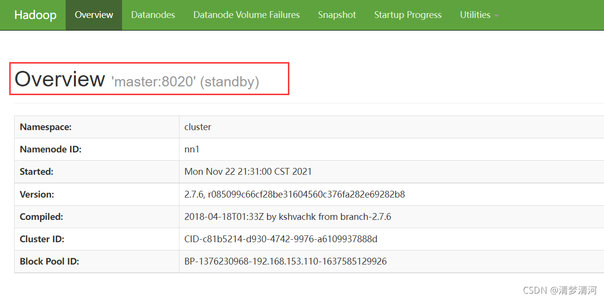Select the Namenode ID value nn1
604x299 pixels.
click(192, 149)
